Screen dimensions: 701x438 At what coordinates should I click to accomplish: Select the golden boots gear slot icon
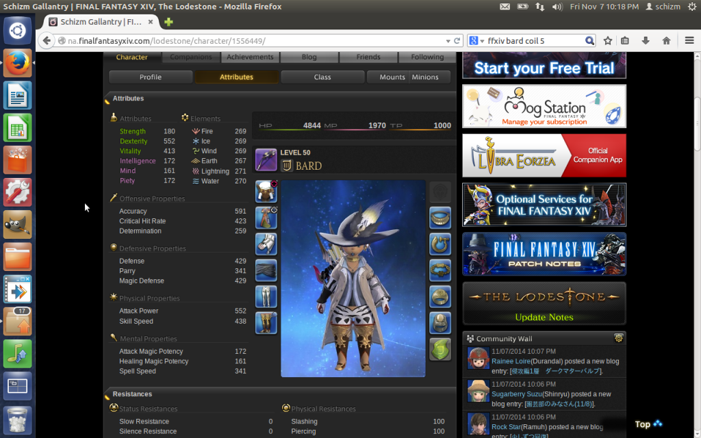(x=266, y=324)
